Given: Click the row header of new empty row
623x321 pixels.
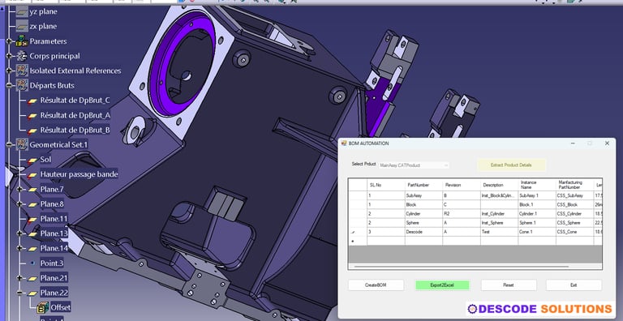Looking at the screenshot, I should [x=358, y=241].
